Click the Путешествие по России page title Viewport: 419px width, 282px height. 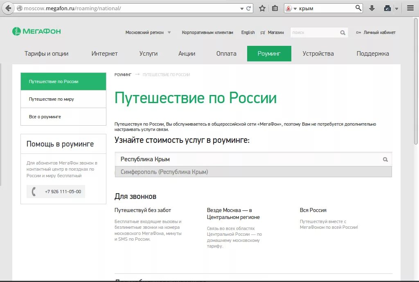[196, 97]
